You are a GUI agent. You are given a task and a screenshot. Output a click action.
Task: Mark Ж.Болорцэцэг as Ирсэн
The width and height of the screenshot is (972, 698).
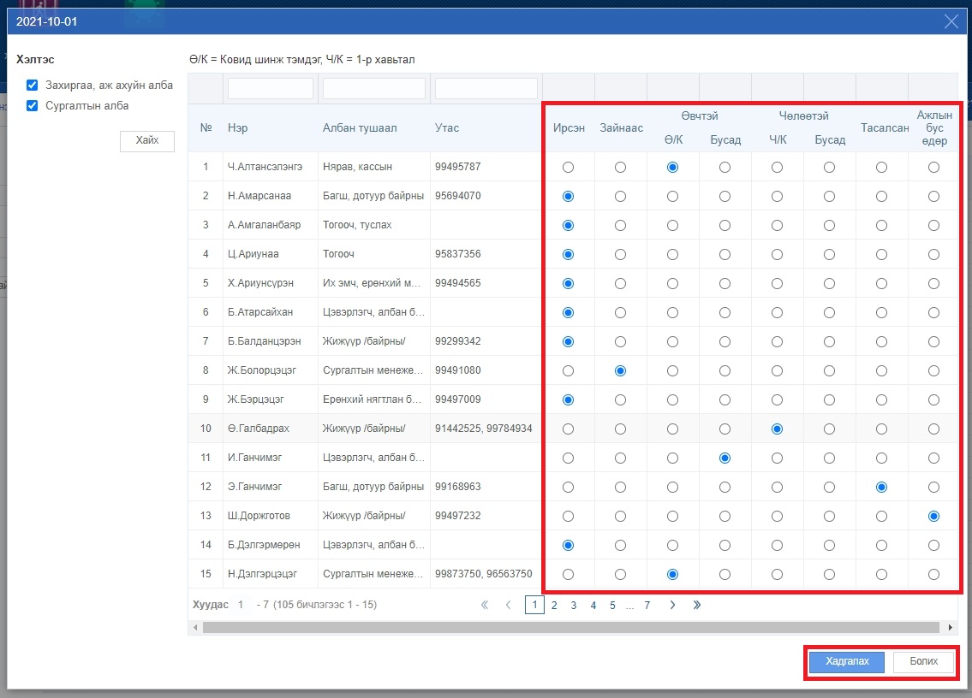(568, 371)
